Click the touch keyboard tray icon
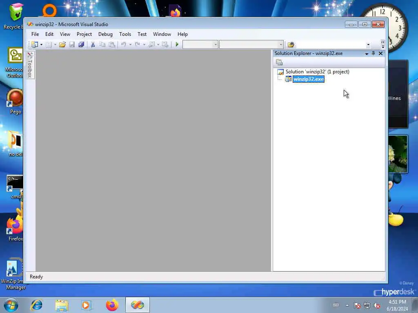Screen dimensions: 418x313 point(336,305)
